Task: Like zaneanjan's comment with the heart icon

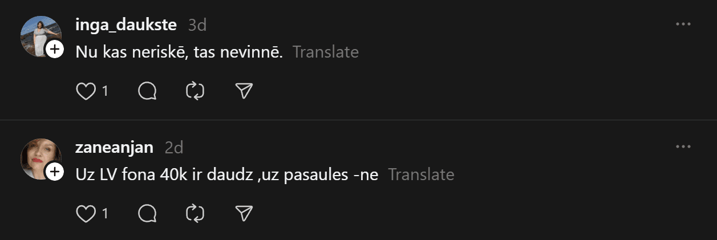Action: point(86,214)
